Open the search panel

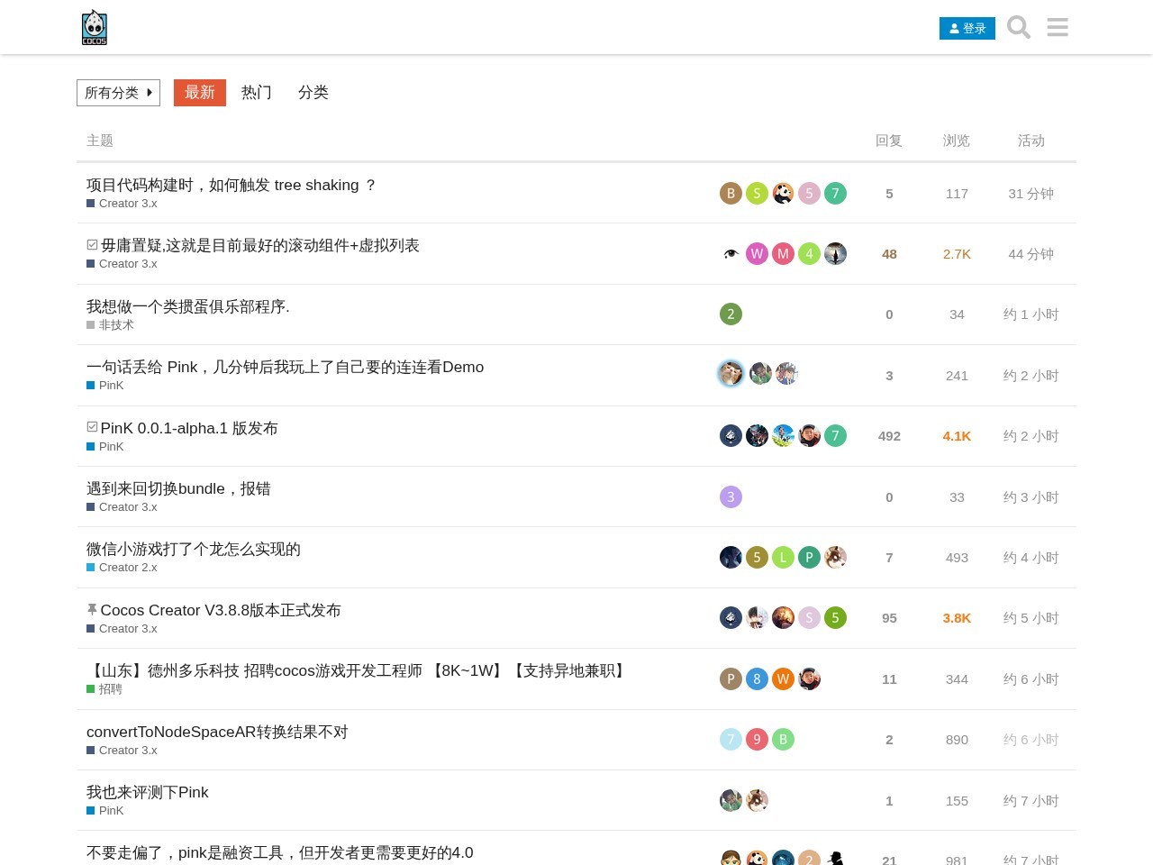tap(1018, 27)
